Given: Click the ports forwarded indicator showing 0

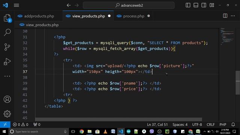Looking at the screenshot, I should 37,124.
